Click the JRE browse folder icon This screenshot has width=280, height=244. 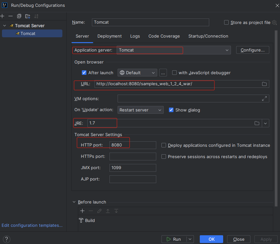tap(257, 123)
